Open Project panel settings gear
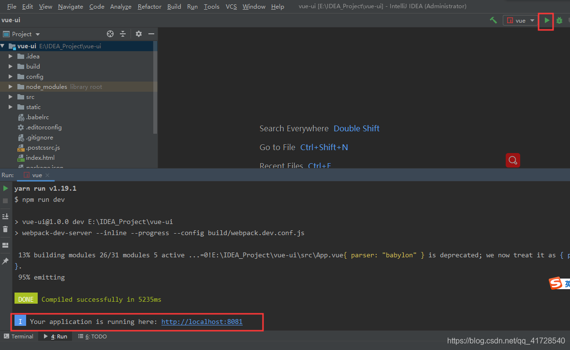Screen dimensions: 570x350 click(138, 34)
